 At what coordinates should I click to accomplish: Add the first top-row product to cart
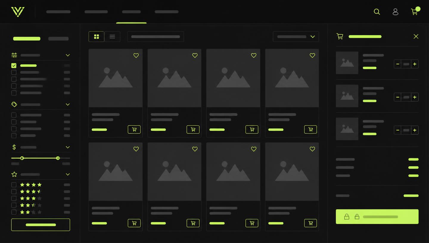134,130
